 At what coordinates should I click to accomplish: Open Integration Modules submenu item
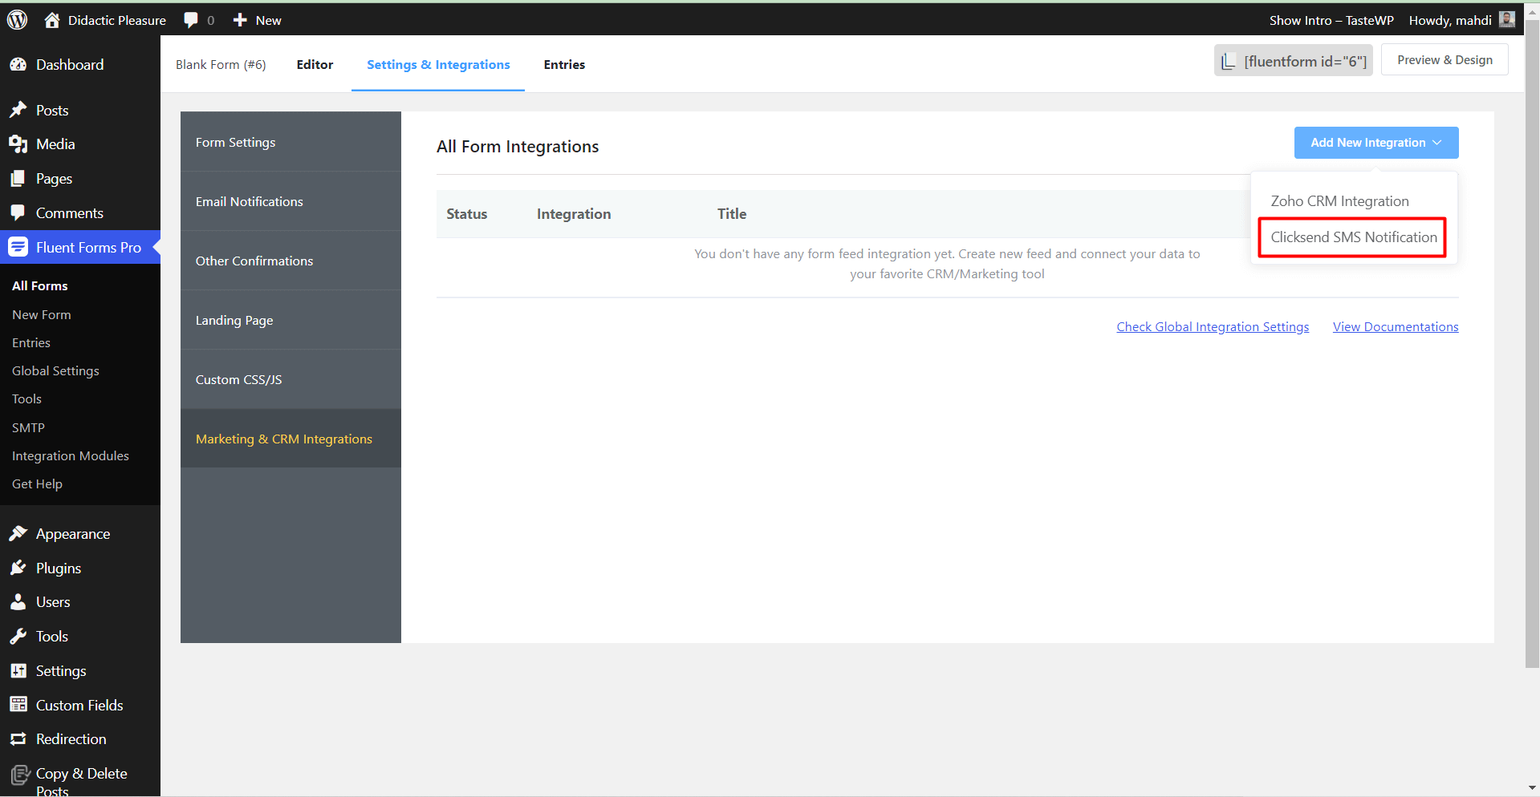[x=71, y=456]
